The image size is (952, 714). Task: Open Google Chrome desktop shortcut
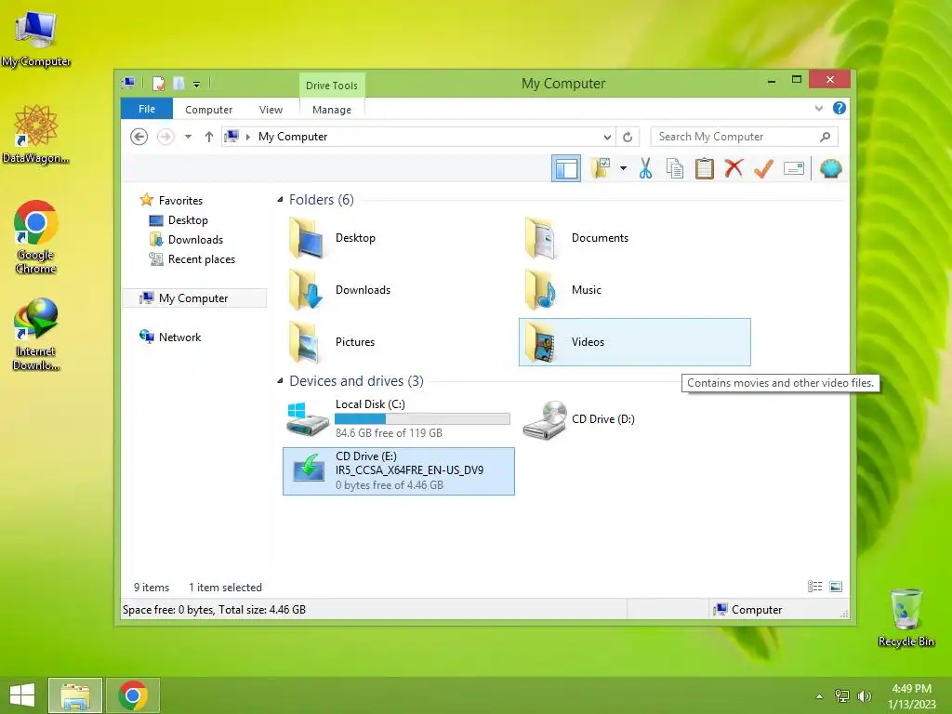click(36, 237)
